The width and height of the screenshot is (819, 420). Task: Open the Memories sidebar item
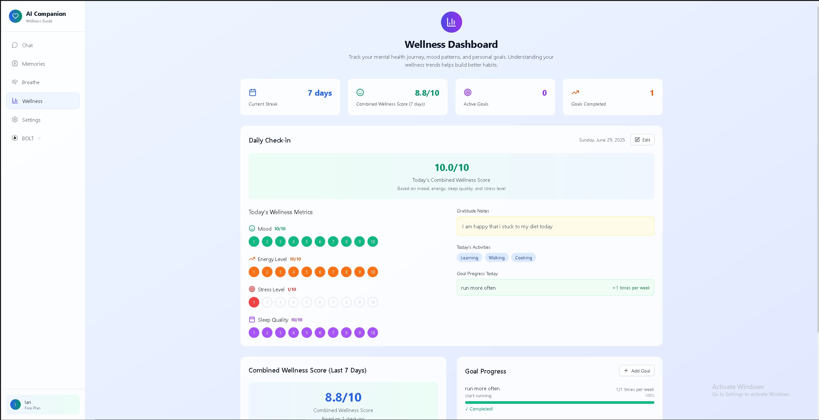point(33,64)
